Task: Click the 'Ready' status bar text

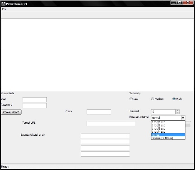Action: [5, 167]
